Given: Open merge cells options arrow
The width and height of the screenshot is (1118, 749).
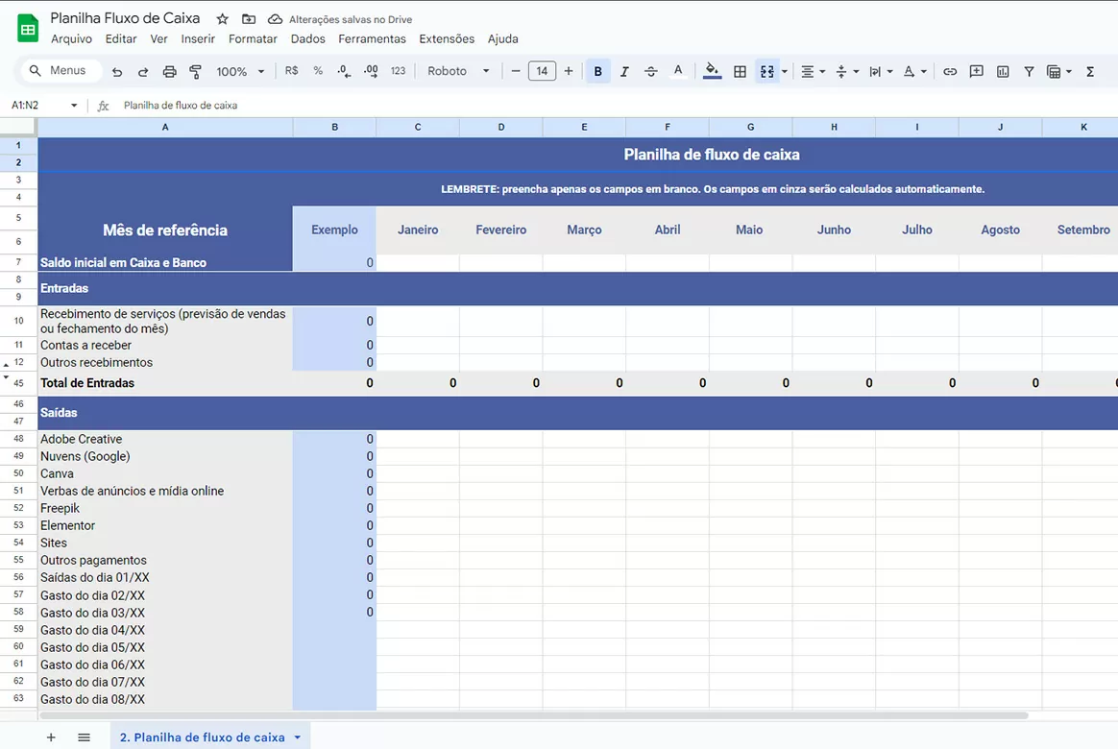Looking at the screenshot, I should click(785, 71).
